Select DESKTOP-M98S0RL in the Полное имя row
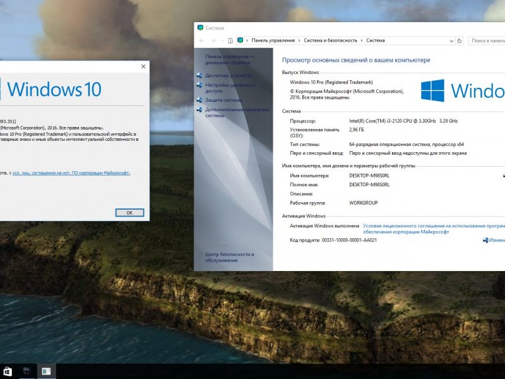Image resolution: width=505 pixels, height=379 pixels. tap(369, 184)
